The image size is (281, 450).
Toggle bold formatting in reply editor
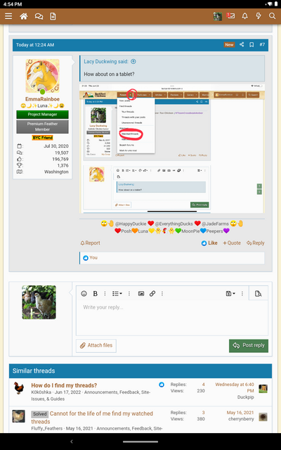click(96, 294)
